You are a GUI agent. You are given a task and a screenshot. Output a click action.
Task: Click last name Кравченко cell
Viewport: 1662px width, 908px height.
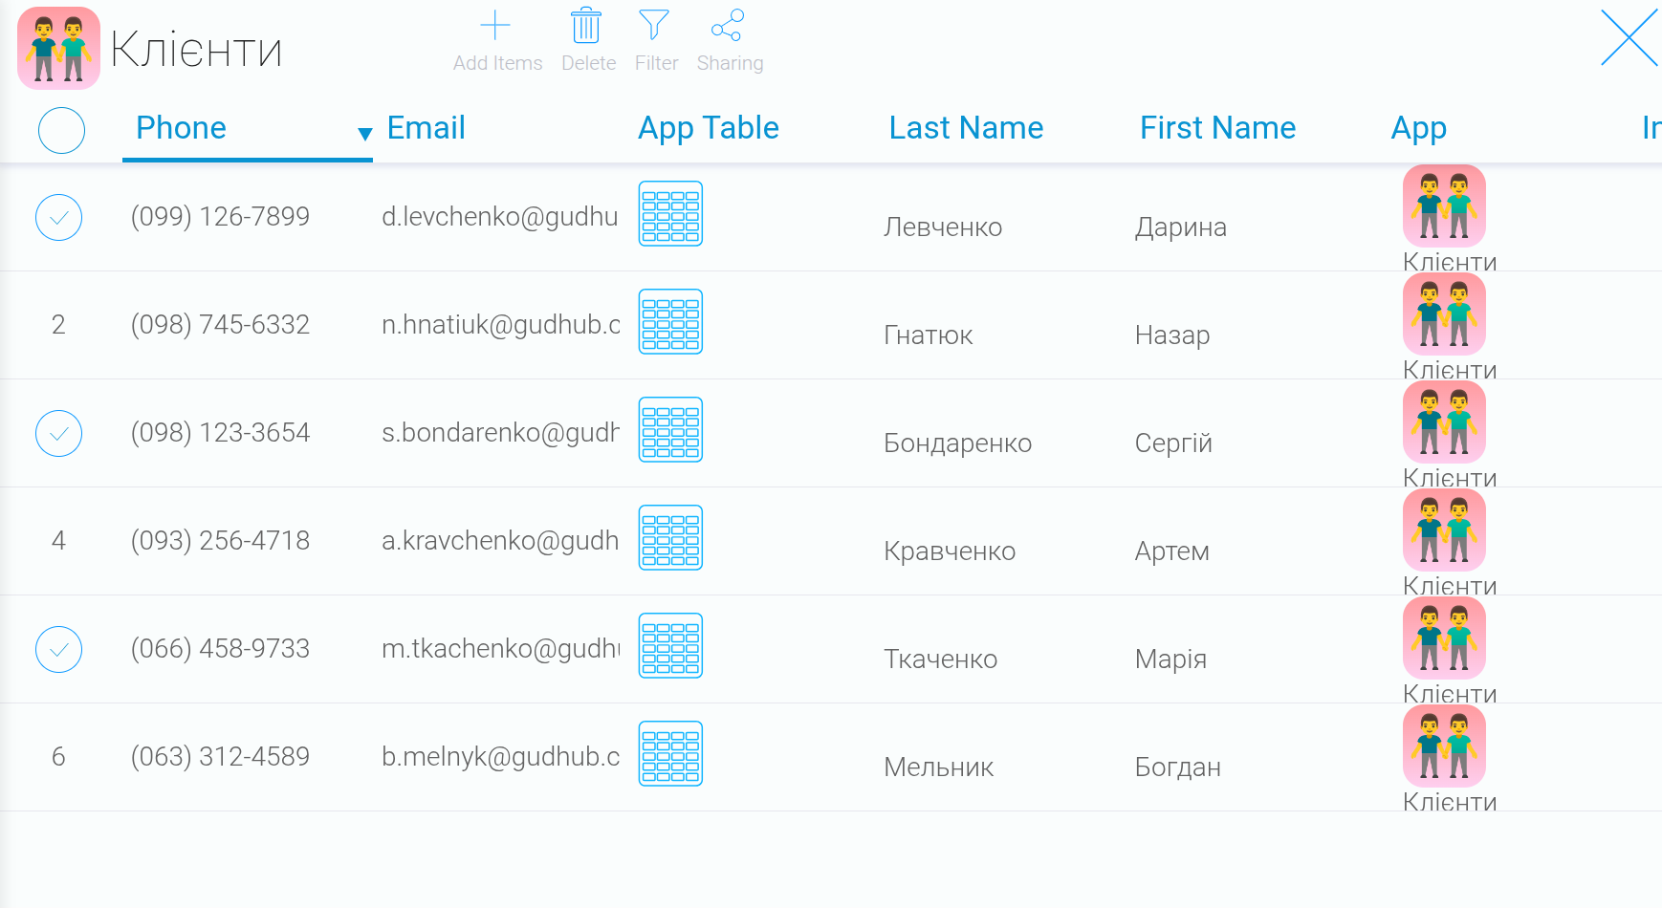click(x=950, y=551)
